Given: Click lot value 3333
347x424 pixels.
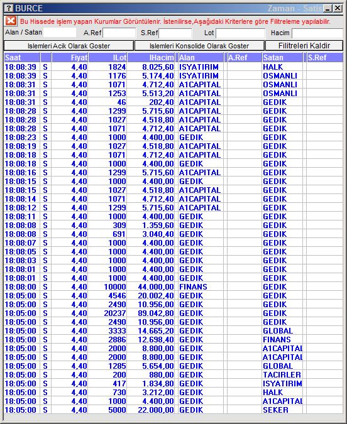Looking at the screenshot, I should tap(117, 330).
